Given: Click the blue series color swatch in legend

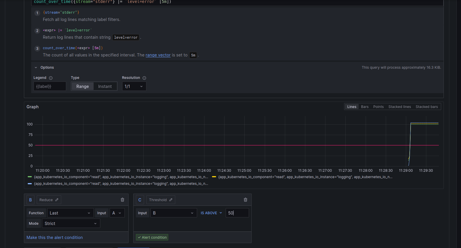Looking at the screenshot, I should [x=30, y=184].
